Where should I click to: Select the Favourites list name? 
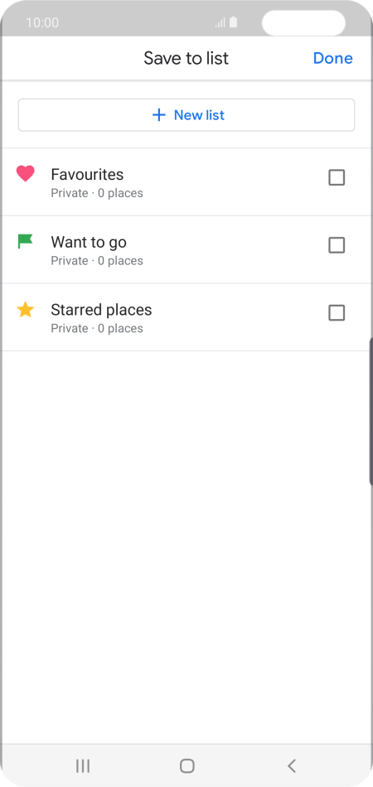[x=87, y=175]
